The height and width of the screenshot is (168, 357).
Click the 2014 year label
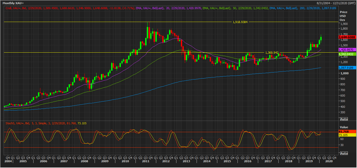(207, 161)
